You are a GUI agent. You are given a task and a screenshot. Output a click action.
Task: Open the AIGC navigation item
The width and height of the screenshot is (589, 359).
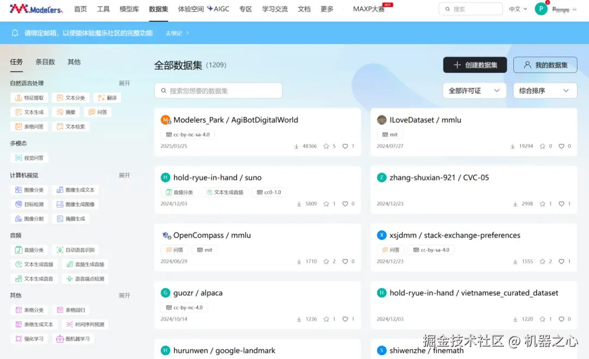(x=218, y=9)
